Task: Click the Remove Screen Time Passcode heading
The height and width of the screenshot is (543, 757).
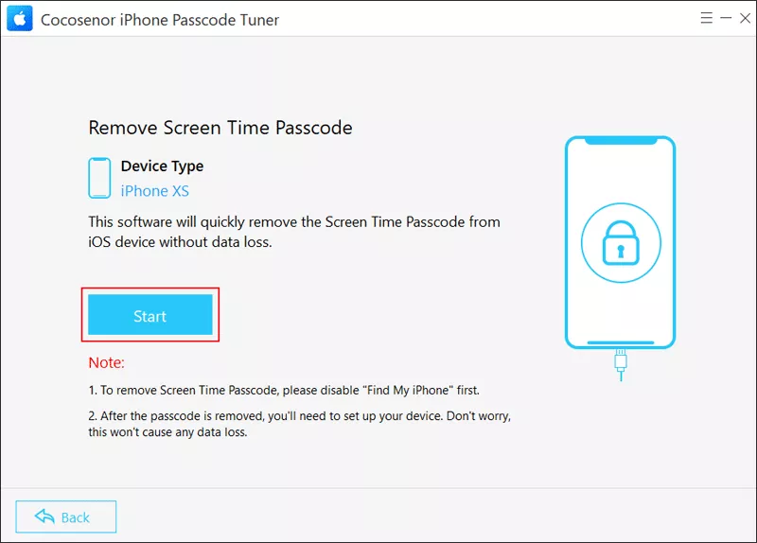Action: pyautogui.click(x=220, y=128)
